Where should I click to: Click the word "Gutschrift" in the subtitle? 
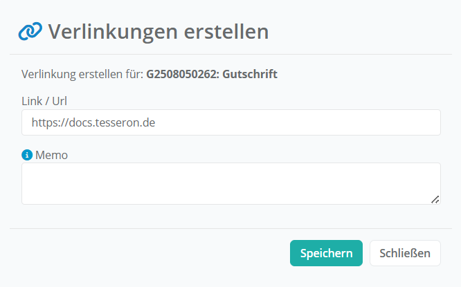(250, 73)
